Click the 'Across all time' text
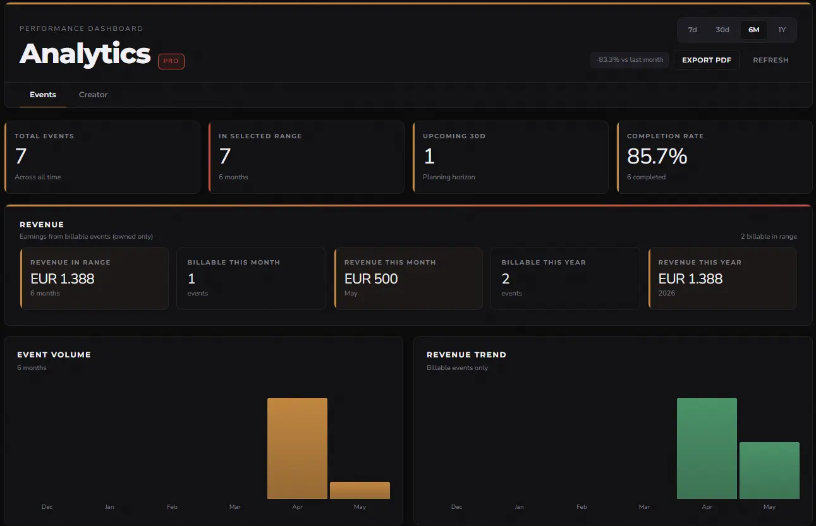816x526 pixels. coord(38,177)
